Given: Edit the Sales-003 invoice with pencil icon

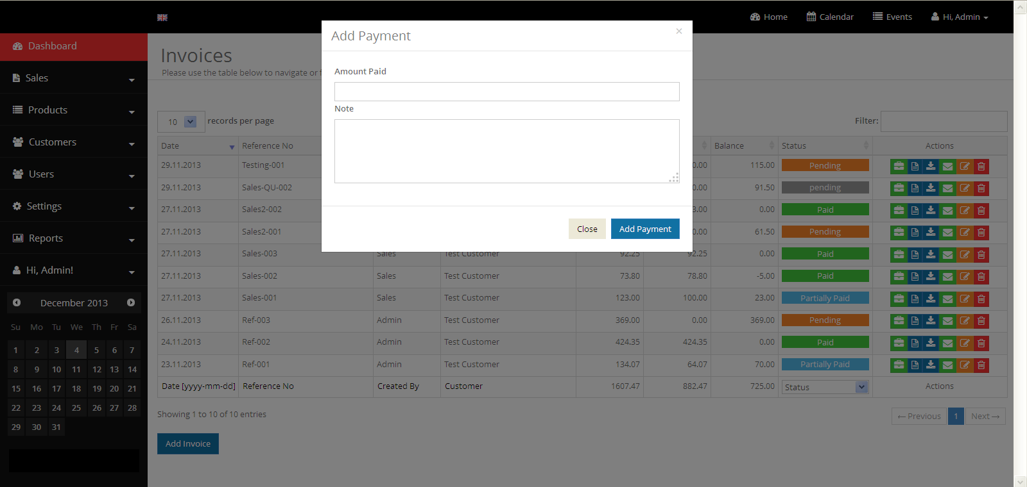Looking at the screenshot, I should [965, 254].
